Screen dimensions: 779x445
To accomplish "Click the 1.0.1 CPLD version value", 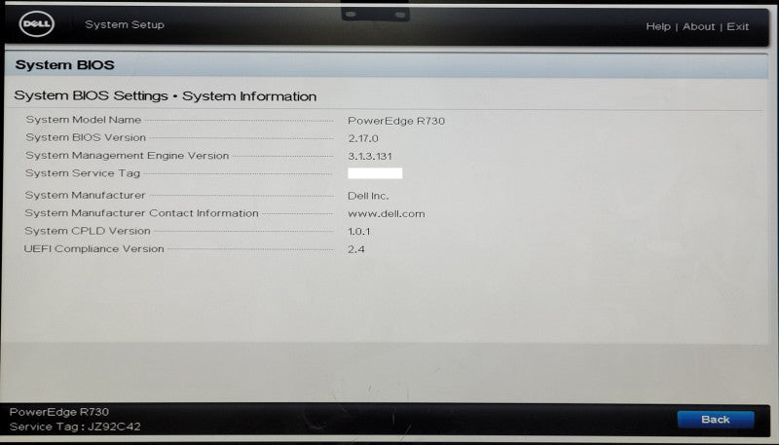I will pyautogui.click(x=358, y=232).
